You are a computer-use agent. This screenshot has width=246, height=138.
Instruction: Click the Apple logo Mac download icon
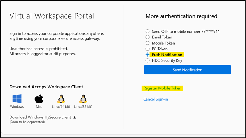coord(39,99)
